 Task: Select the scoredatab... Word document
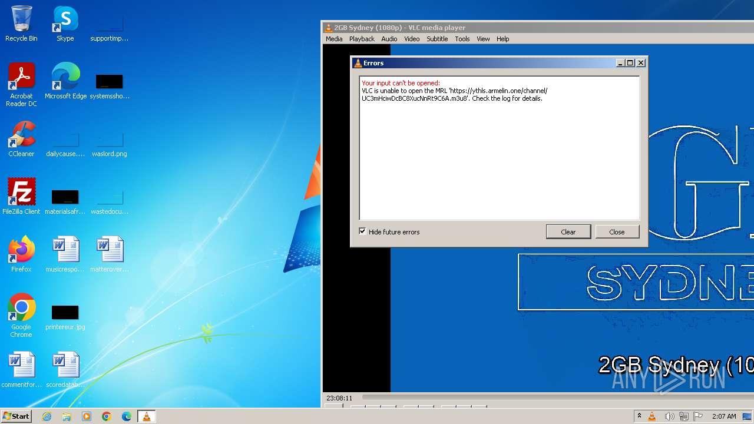65,370
